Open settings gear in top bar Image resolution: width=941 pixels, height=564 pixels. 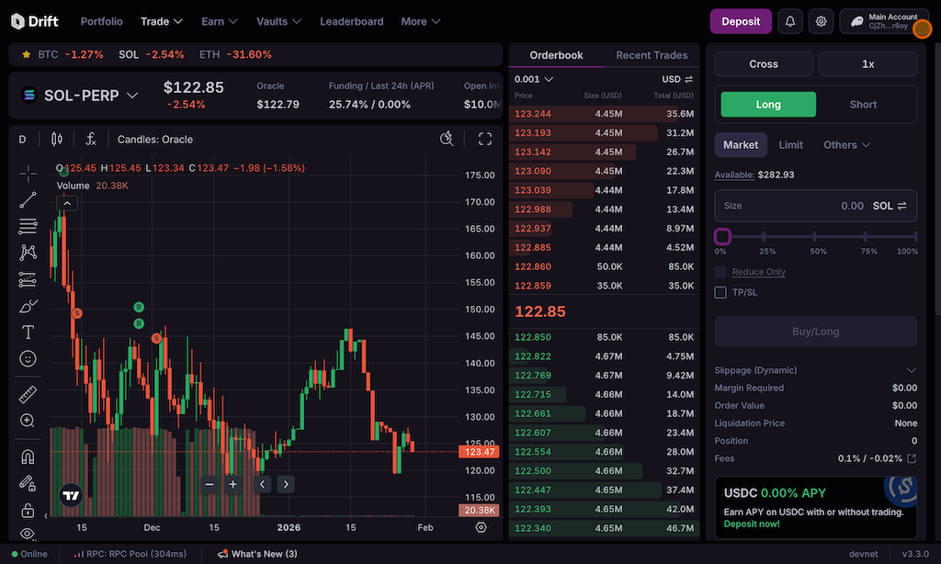[822, 21]
